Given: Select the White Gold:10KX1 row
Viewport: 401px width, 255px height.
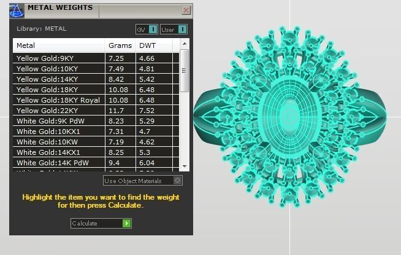Looking at the screenshot, I should (x=96, y=131).
